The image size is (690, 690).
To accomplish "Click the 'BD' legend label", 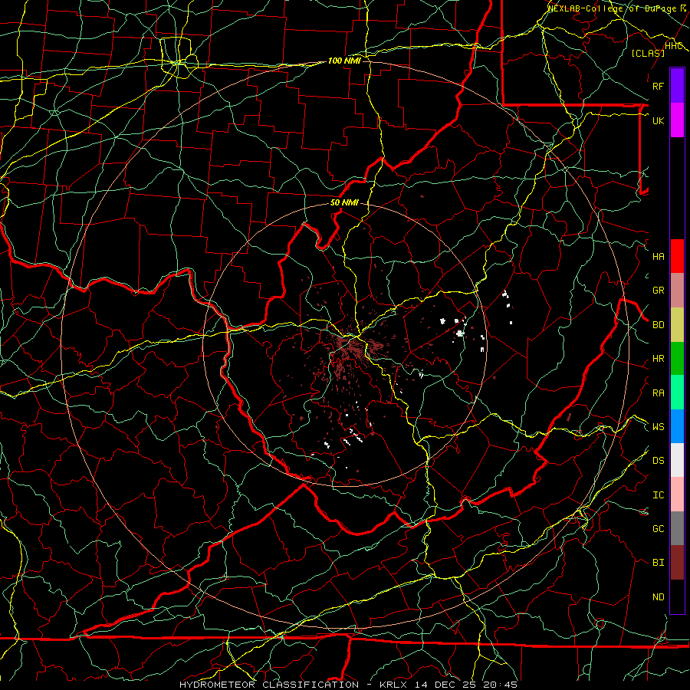I will (x=658, y=325).
